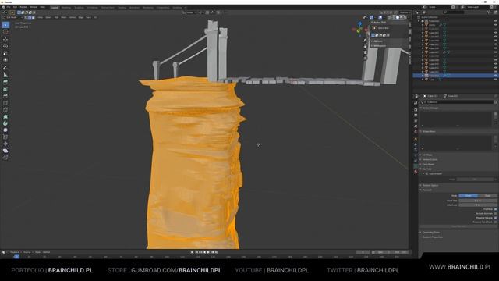The height and width of the screenshot is (281, 499).
Task: Expand Options in the Active Tool sidebar
Action: coord(377,41)
